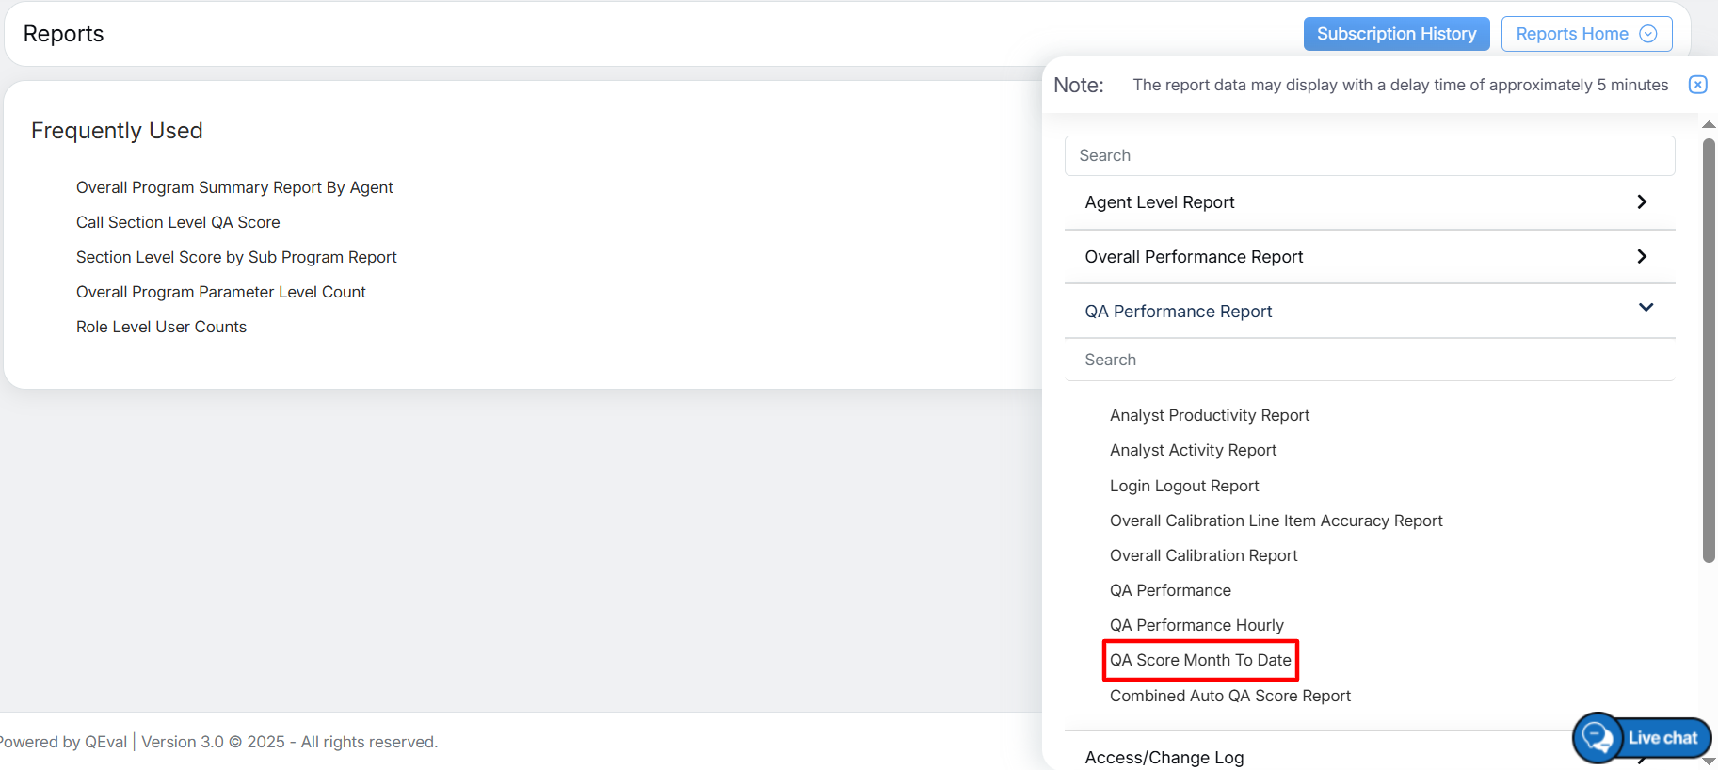Image resolution: width=1718 pixels, height=770 pixels.
Task: Open Overall Calibration Line Item Accuracy Report
Action: coord(1276,521)
